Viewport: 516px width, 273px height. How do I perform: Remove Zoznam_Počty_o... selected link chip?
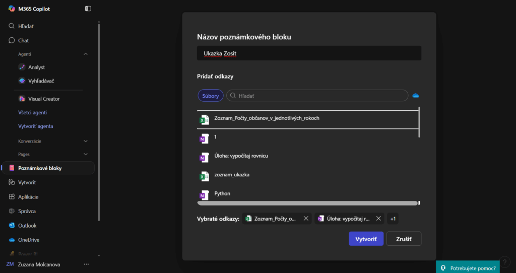tap(306, 219)
